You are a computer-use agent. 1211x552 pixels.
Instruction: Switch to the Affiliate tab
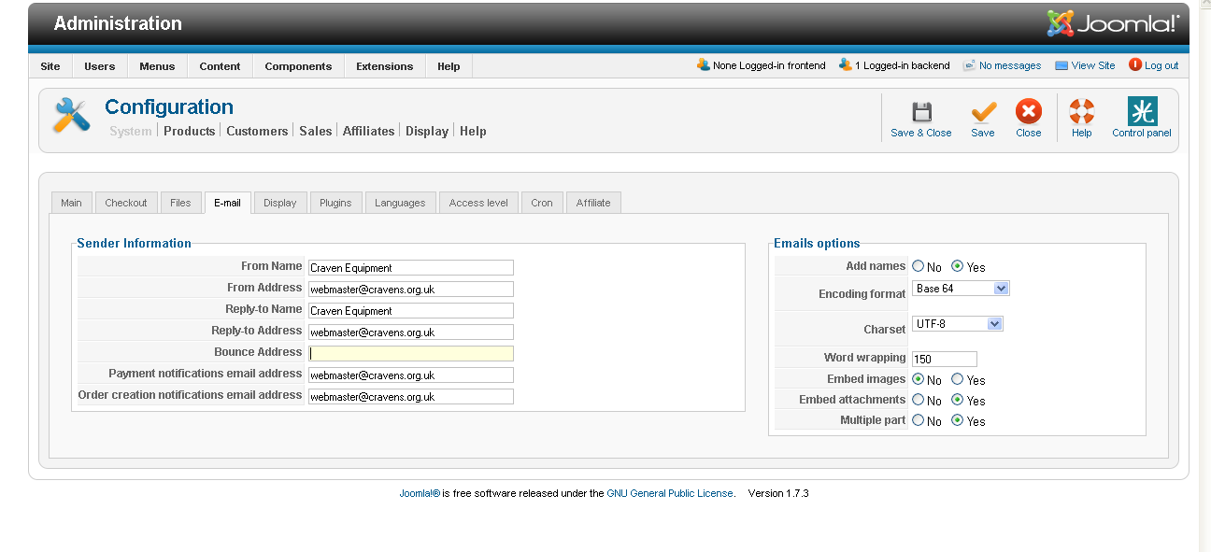coord(593,203)
